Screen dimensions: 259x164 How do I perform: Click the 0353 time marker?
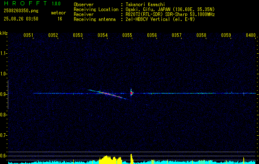pos(78,35)
